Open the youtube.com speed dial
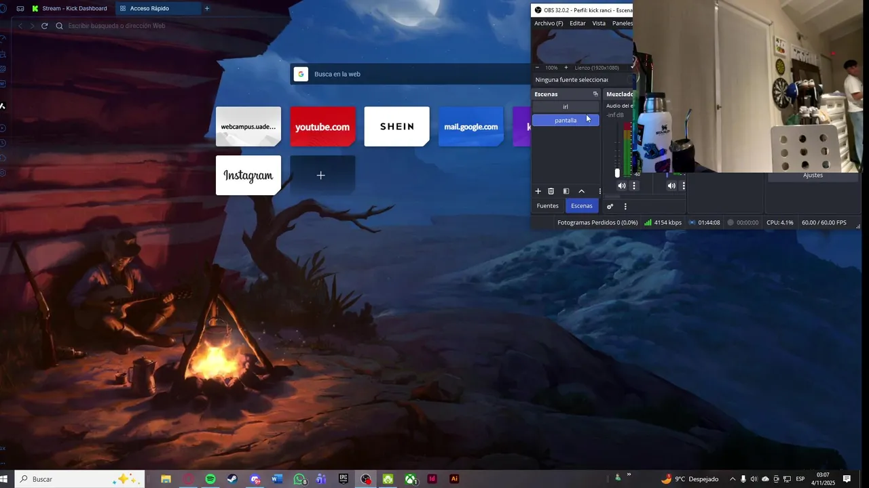 tap(322, 127)
